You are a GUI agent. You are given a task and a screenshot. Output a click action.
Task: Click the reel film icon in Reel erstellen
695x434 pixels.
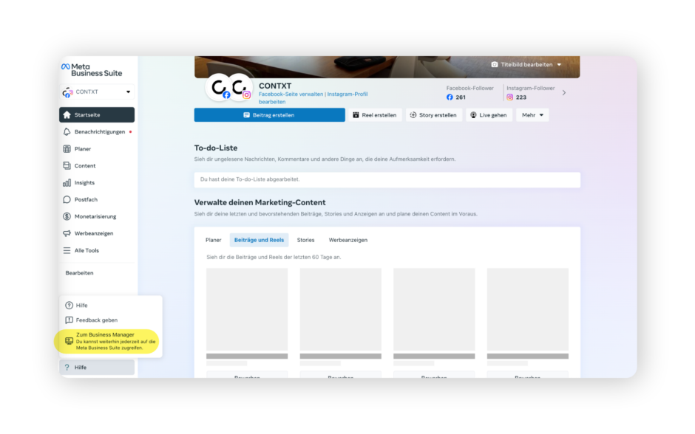[356, 115]
